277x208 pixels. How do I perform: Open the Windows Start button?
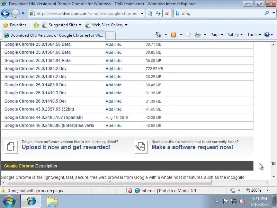(x=9, y=201)
